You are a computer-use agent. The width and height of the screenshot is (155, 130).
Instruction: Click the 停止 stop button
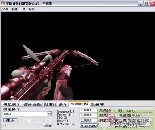point(10,120)
